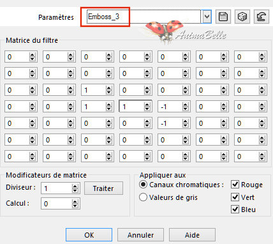Click the Calcul value input field
This screenshot has width=273, height=244.
click(x=57, y=204)
